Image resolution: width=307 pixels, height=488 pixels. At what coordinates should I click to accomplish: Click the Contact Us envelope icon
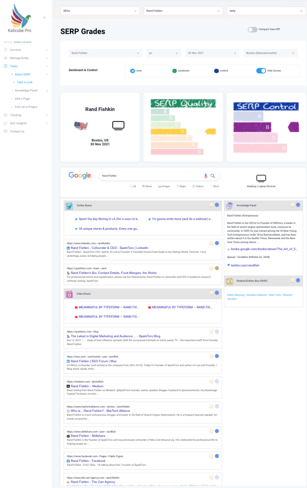(x=6, y=131)
